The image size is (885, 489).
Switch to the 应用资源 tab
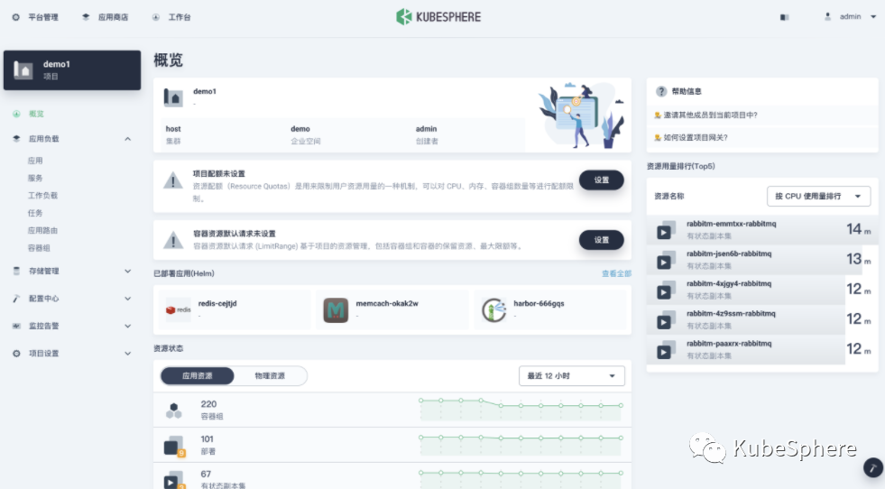click(197, 376)
